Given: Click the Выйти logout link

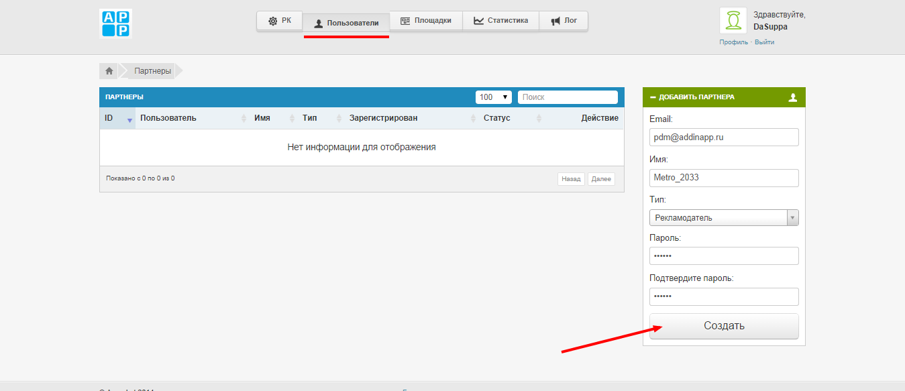Looking at the screenshot, I should [764, 42].
